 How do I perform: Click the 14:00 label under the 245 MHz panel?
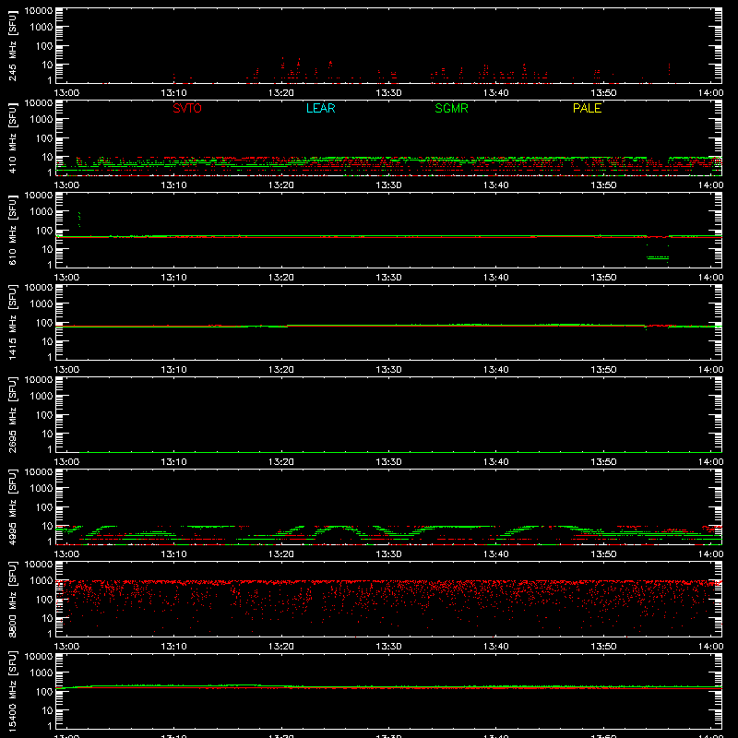click(x=710, y=93)
